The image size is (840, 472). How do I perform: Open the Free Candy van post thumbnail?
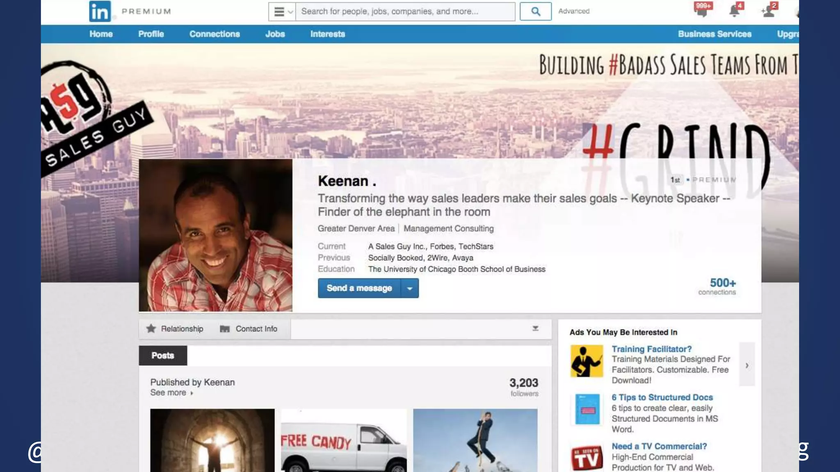point(344,440)
